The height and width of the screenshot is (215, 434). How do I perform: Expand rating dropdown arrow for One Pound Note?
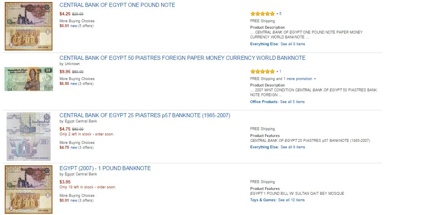277,14
